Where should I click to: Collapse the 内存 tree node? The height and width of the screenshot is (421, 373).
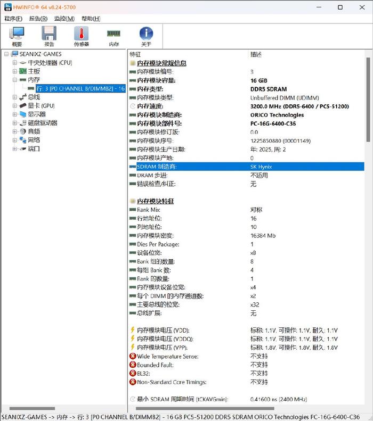[15, 80]
